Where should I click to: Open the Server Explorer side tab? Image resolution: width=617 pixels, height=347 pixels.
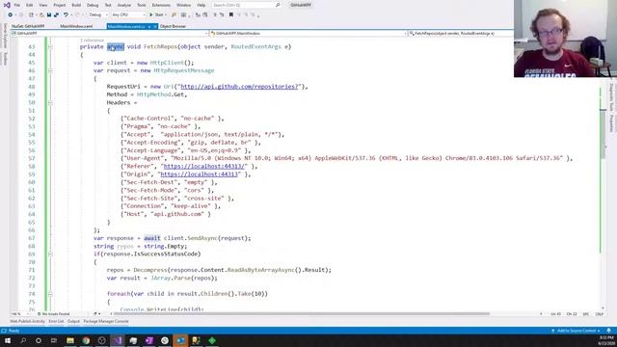click(x=5, y=37)
